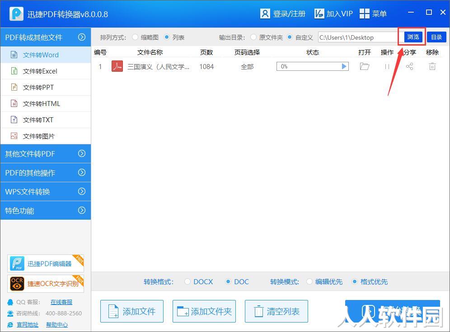450x332 pixels.
Task: Click the OCR eye icon for 捷速OCR文字识别
Action: click(17, 284)
